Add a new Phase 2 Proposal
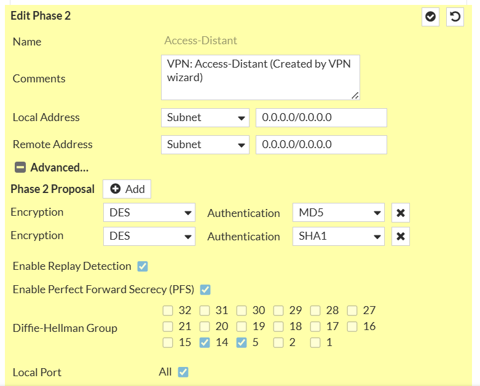The image size is (480, 386). (127, 189)
